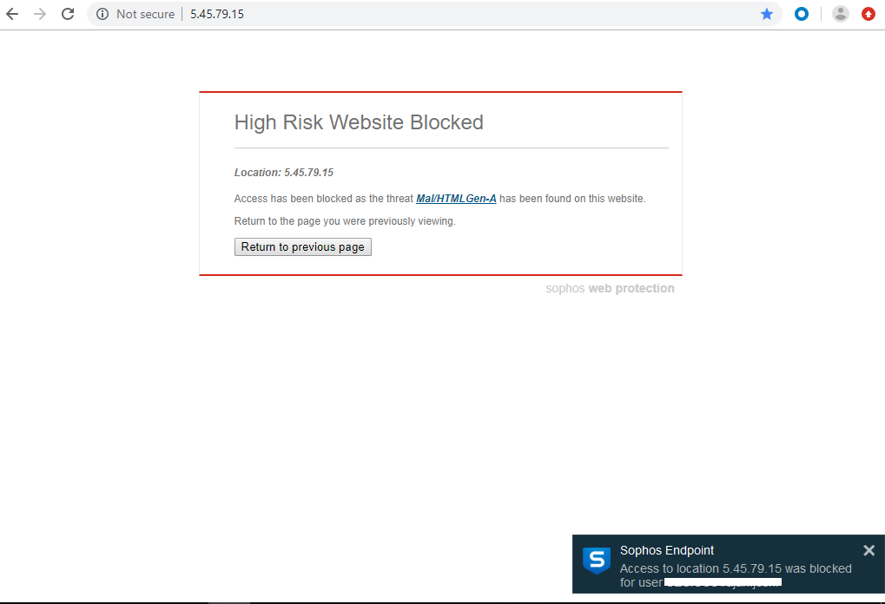The image size is (885, 604).
Task: Select the 5.45.79.15 URL in address bar
Action: (x=217, y=14)
